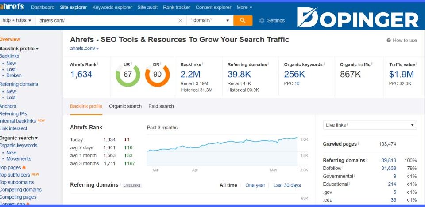425x207 pixels.
Task: Select All time for Referring domains chart
Action: pos(228,185)
